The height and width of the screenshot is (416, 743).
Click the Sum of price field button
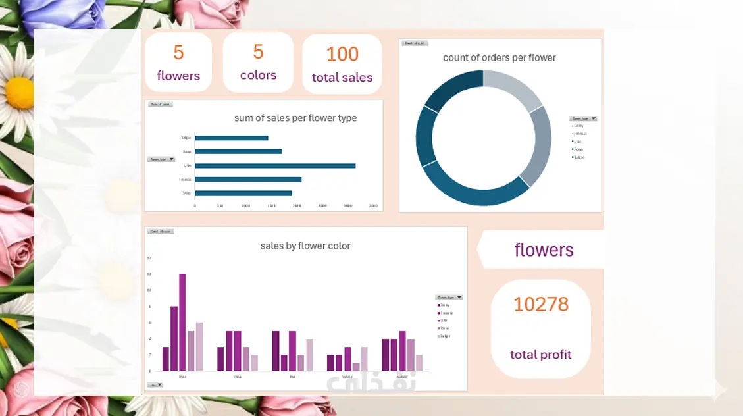click(160, 104)
